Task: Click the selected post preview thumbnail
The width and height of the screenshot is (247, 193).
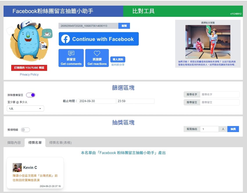Action: 208,42
